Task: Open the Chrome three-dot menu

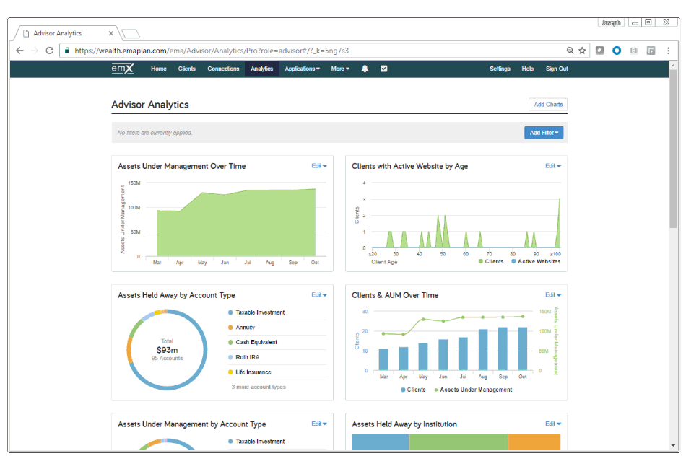Action: click(668, 51)
